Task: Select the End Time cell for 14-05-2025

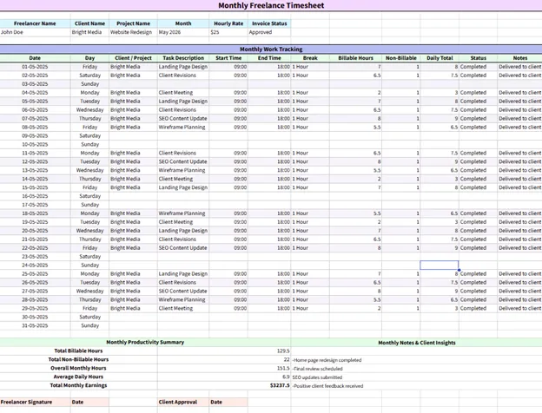Action: (x=269, y=179)
